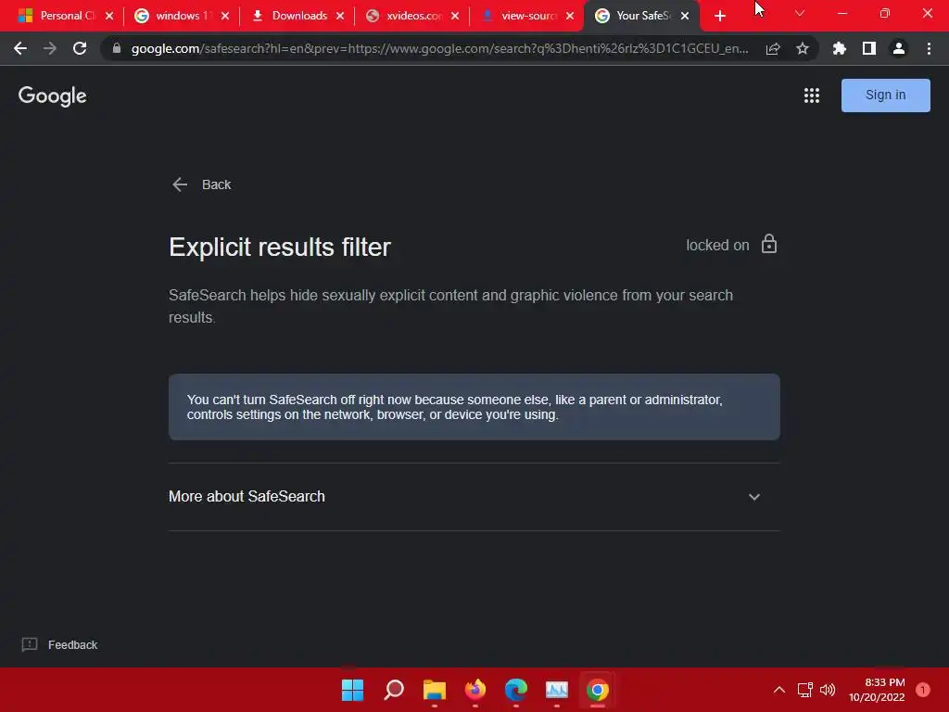
Task: Close the Personal Cl tab
Action: (x=109, y=16)
